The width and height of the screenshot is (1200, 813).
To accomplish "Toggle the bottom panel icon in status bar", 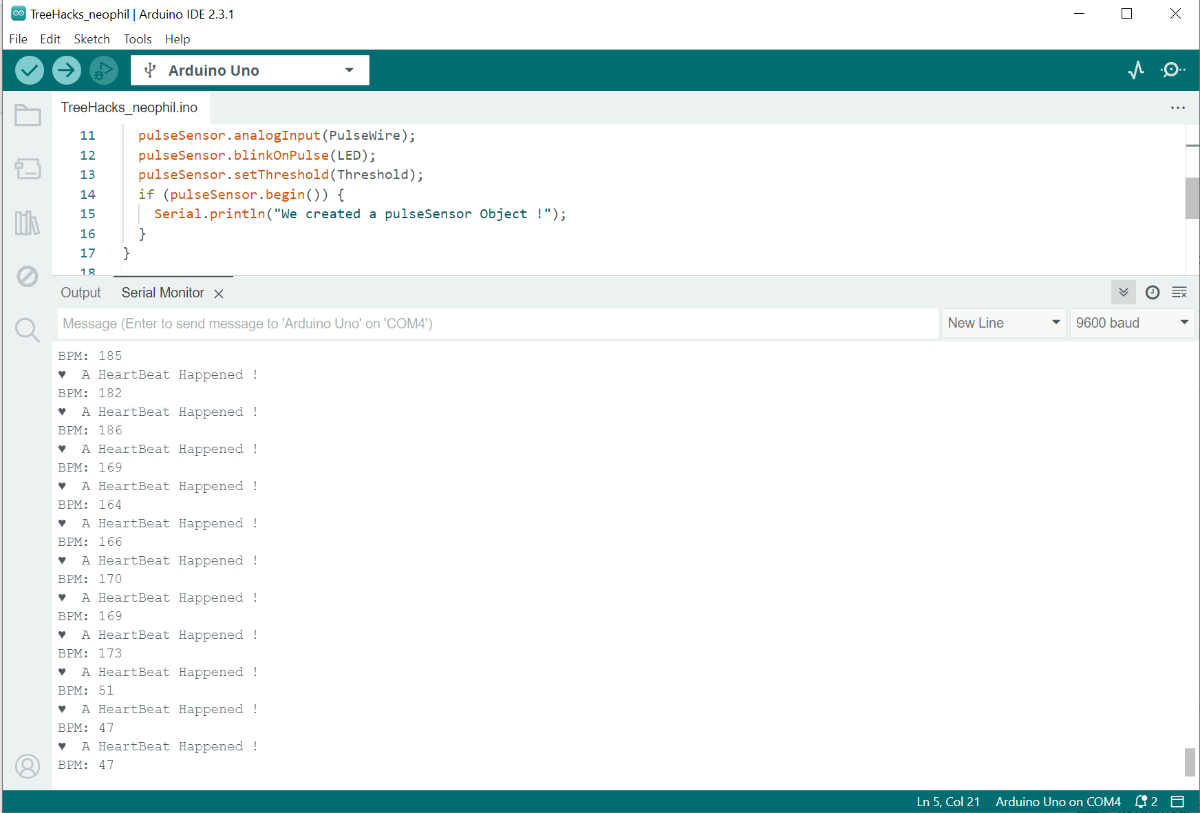I will (x=1177, y=802).
